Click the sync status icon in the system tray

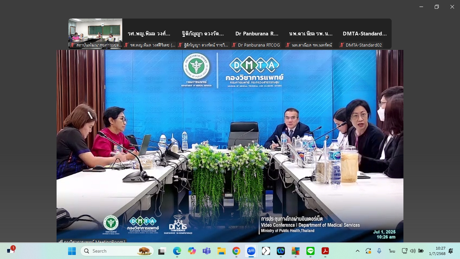coord(368,251)
